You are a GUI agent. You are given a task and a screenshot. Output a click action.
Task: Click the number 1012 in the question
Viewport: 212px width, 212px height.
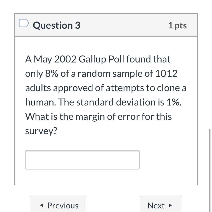pos(166,73)
